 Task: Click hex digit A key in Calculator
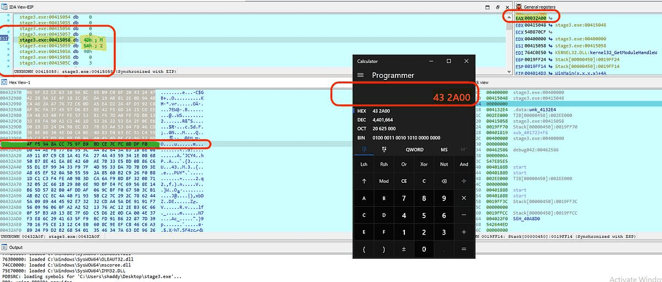(364, 198)
